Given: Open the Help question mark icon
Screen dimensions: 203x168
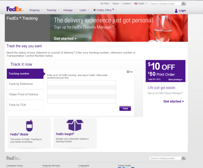Looking at the screenshot, I should click(x=128, y=72).
